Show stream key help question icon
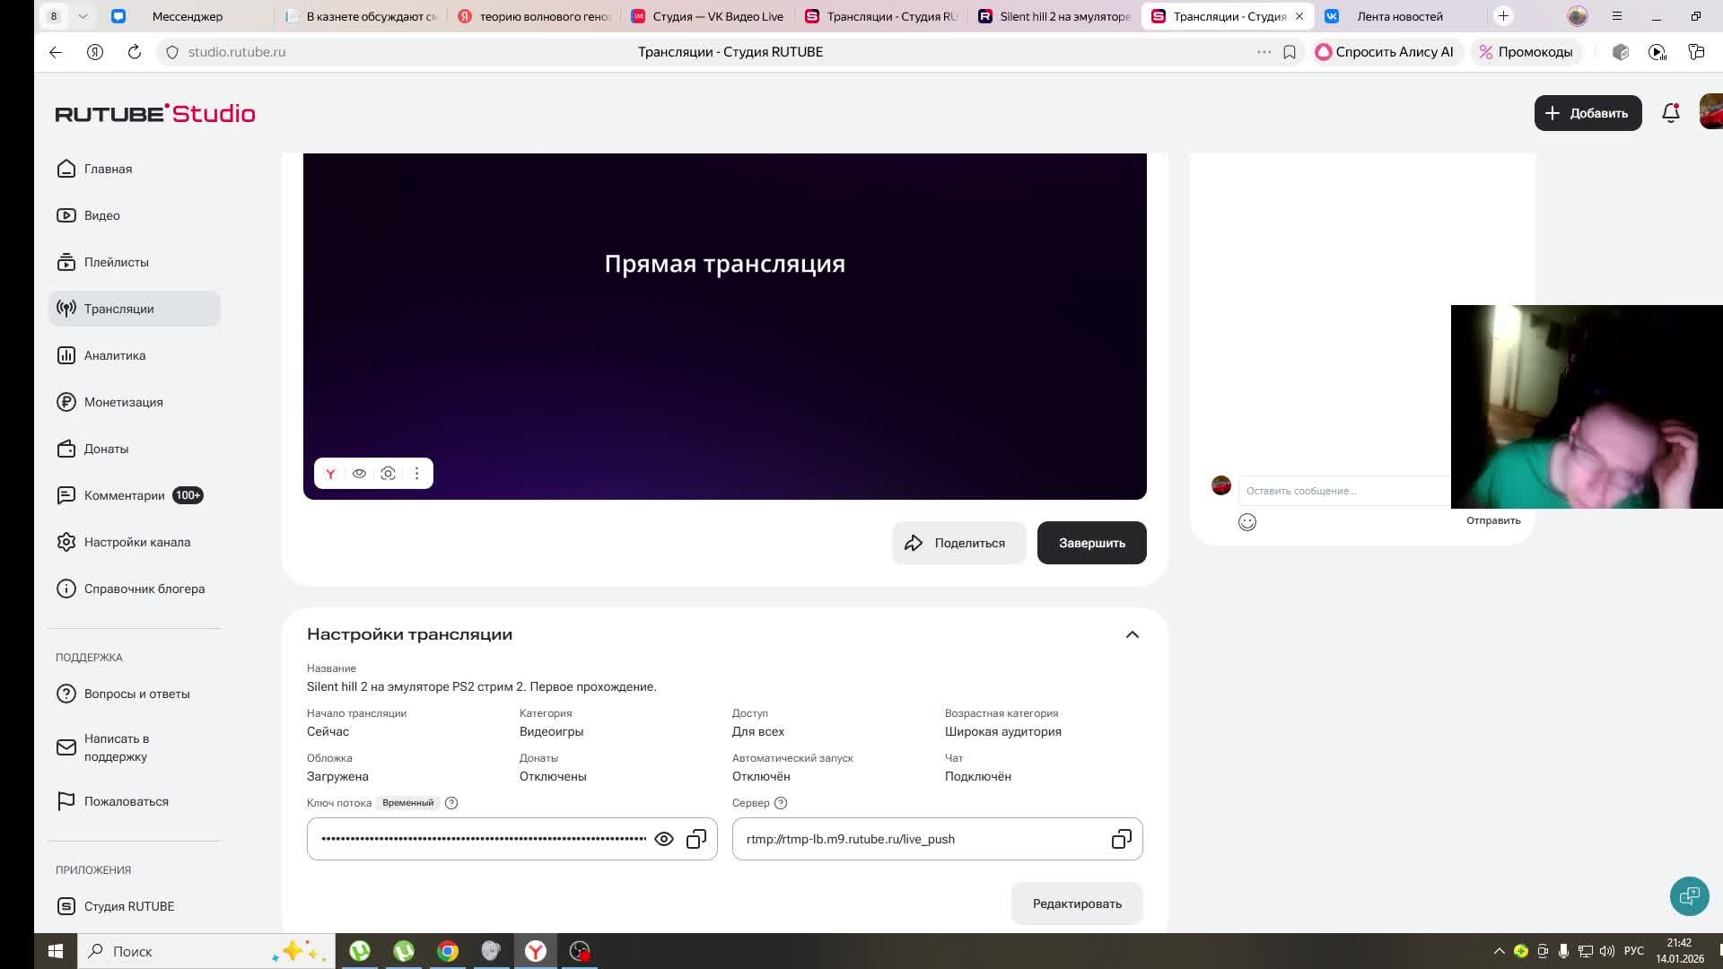Image resolution: width=1723 pixels, height=969 pixels. (451, 803)
